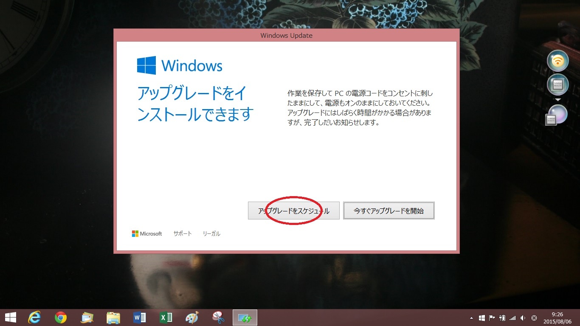The image size is (580, 326).
Task: Open network signal tray icon
Action: 512,318
